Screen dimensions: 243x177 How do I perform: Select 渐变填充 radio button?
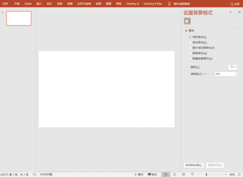coord(190,43)
